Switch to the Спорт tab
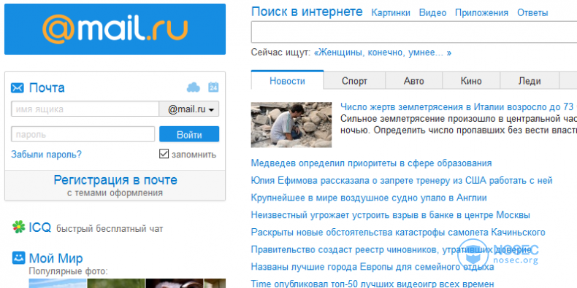 click(x=354, y=81)
